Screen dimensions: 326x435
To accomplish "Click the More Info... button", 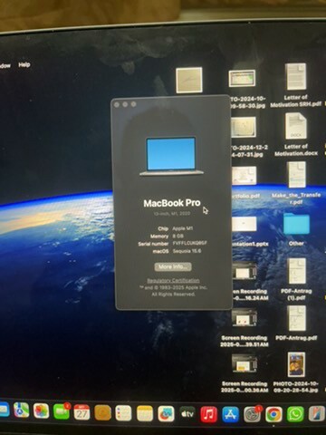I will [x=173, y=266].
